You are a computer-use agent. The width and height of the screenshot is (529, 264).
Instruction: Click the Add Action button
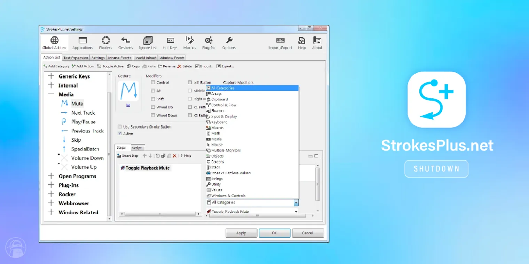(x=82, y=66)
